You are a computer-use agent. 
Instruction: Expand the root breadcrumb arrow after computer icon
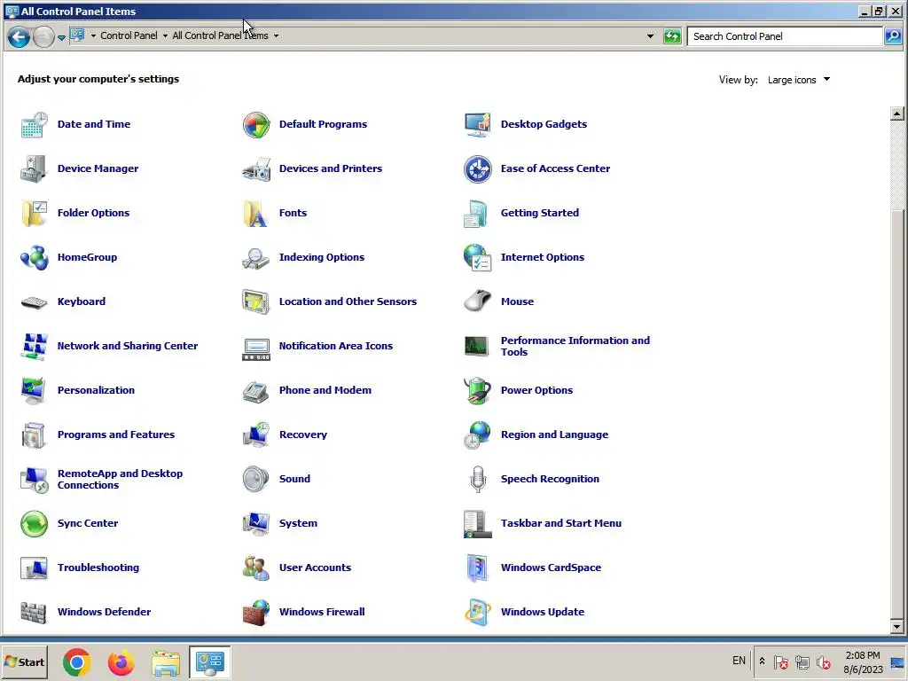(x=93, y=35)
